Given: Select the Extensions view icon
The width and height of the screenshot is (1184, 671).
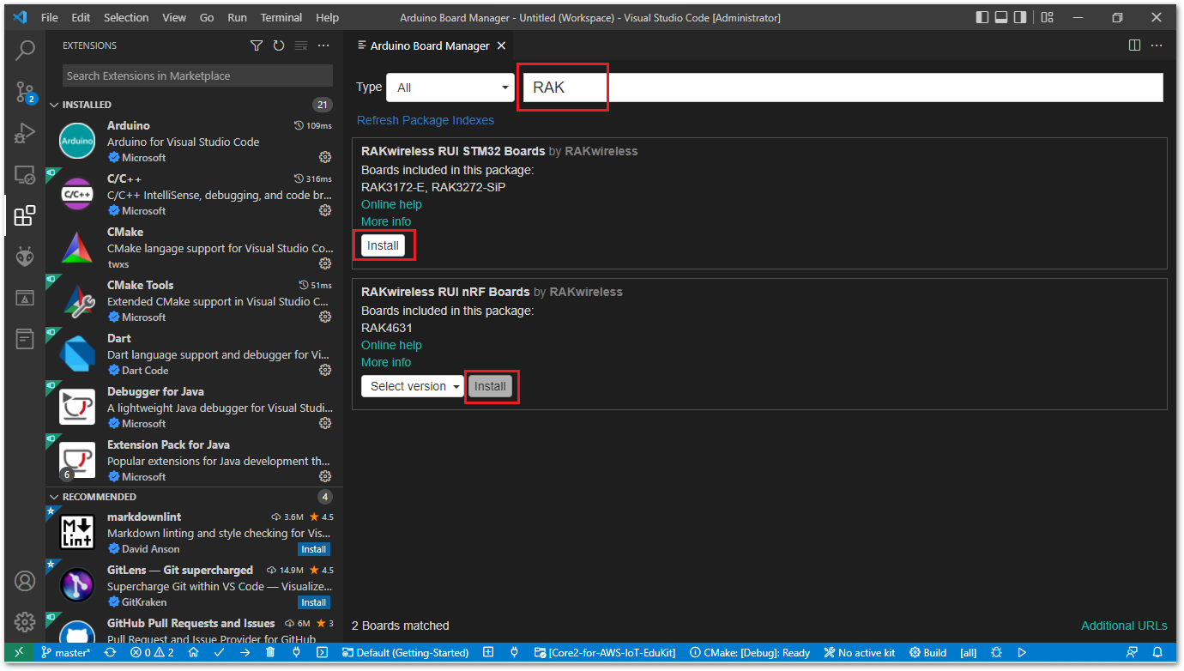Looking at the screenshot, I should pos(25,215).
